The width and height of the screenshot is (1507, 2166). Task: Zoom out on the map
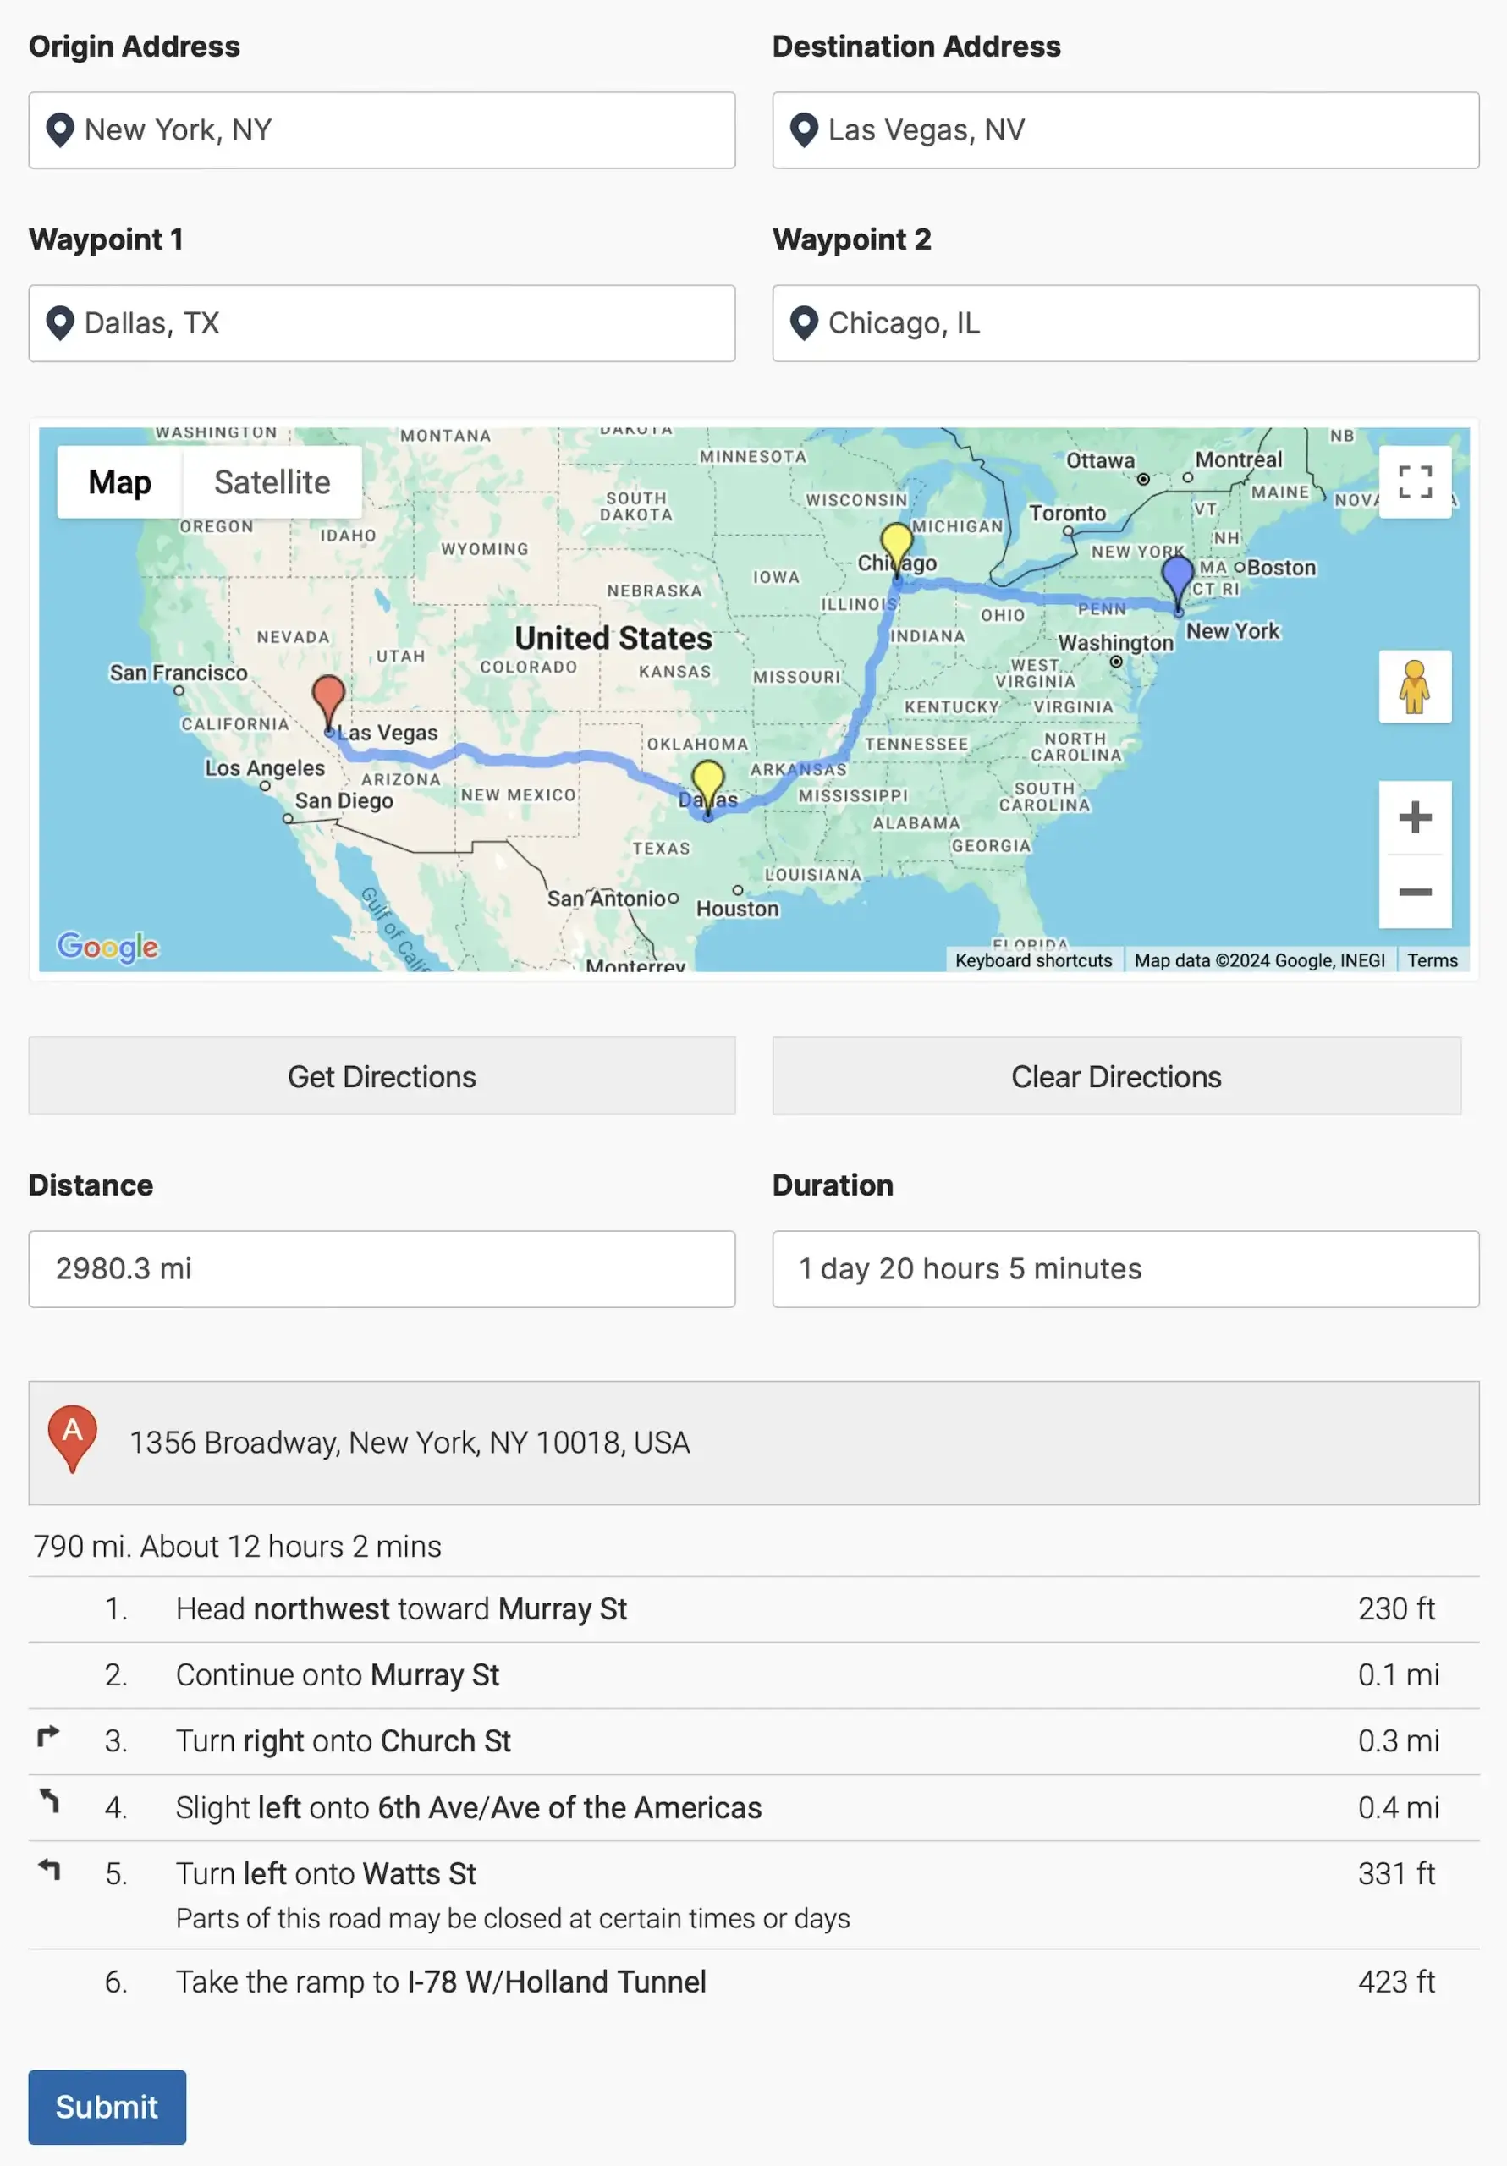pyautogui.click(x=1414, y=892)
